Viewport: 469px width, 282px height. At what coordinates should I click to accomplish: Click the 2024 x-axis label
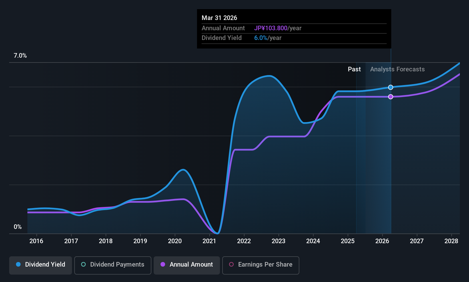coord(313,241)
